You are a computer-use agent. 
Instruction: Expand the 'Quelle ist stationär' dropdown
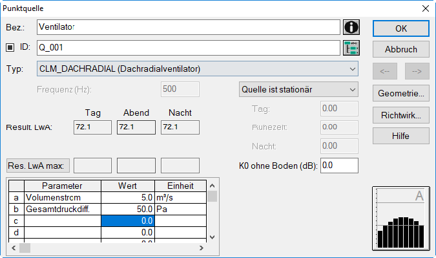click(x=298, y=90)
